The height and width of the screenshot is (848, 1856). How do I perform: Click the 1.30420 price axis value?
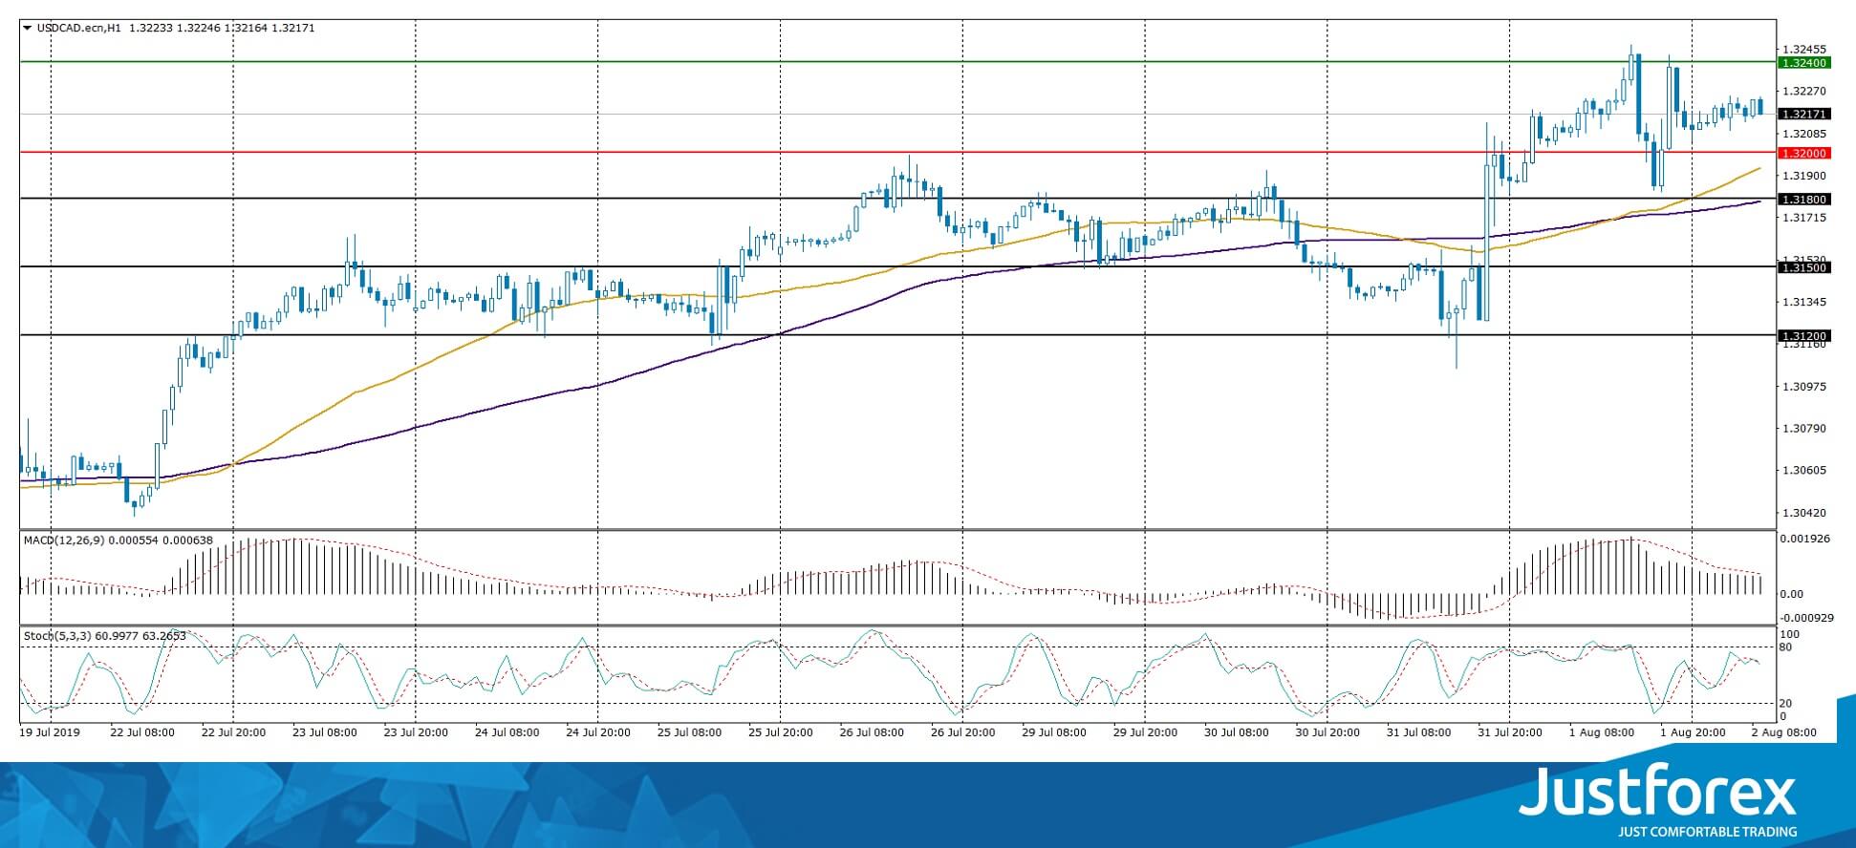1803,512
